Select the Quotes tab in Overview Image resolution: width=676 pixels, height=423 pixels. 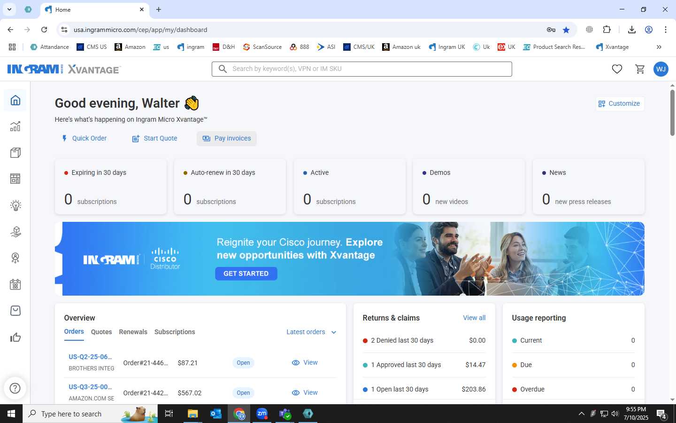pyautogui.click(x=101, y=332)
